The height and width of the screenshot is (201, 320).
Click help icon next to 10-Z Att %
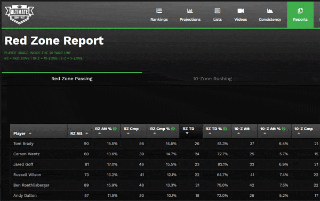(284, 129)
